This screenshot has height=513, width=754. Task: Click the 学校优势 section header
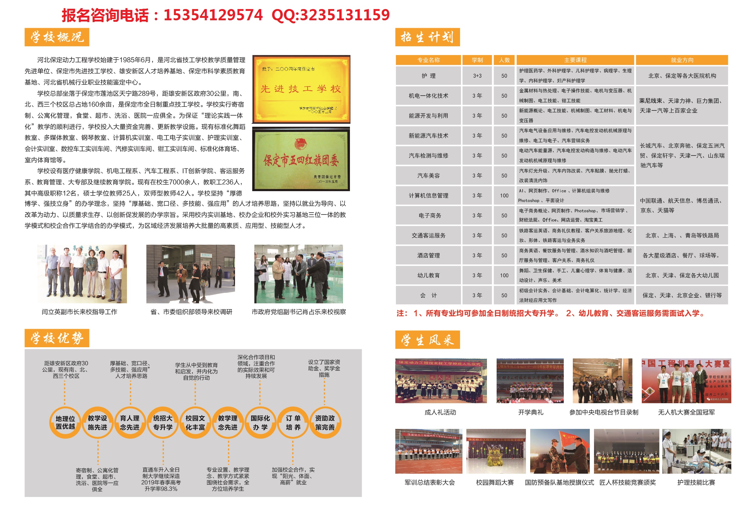click(x=57, y=338)
